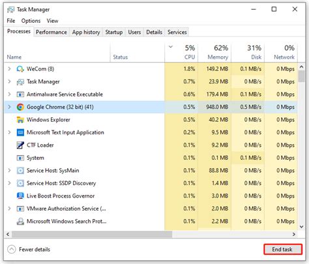This screenshot has width=309, height=264.
Task: Switch to the Users tab
Action: (134, 32)
